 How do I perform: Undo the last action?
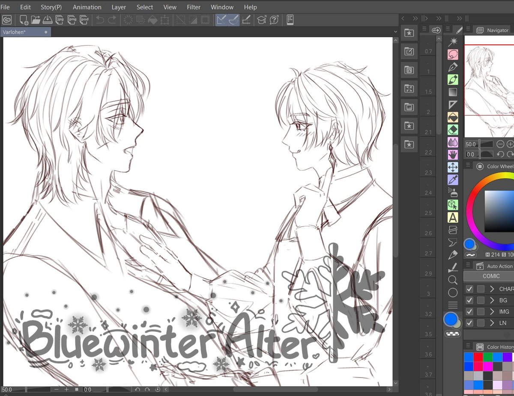100,20
